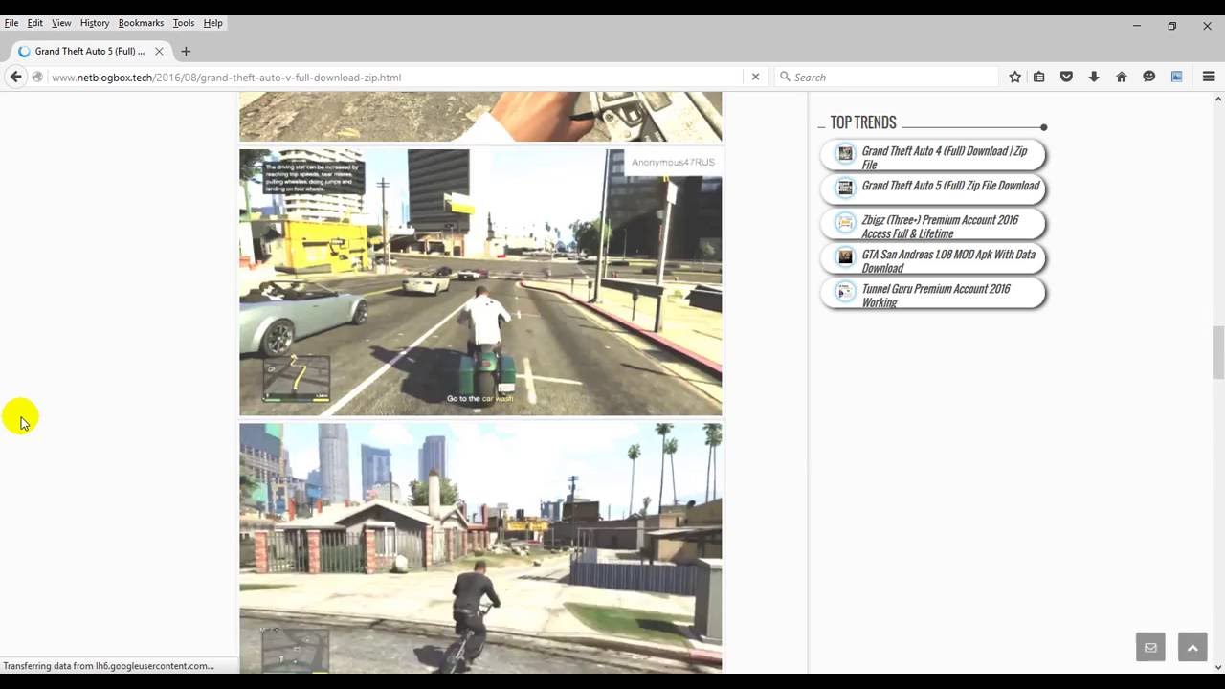Click the TOP TRENDS heading text
This screenshot has height=689, width=1225.
click(863, 122)
